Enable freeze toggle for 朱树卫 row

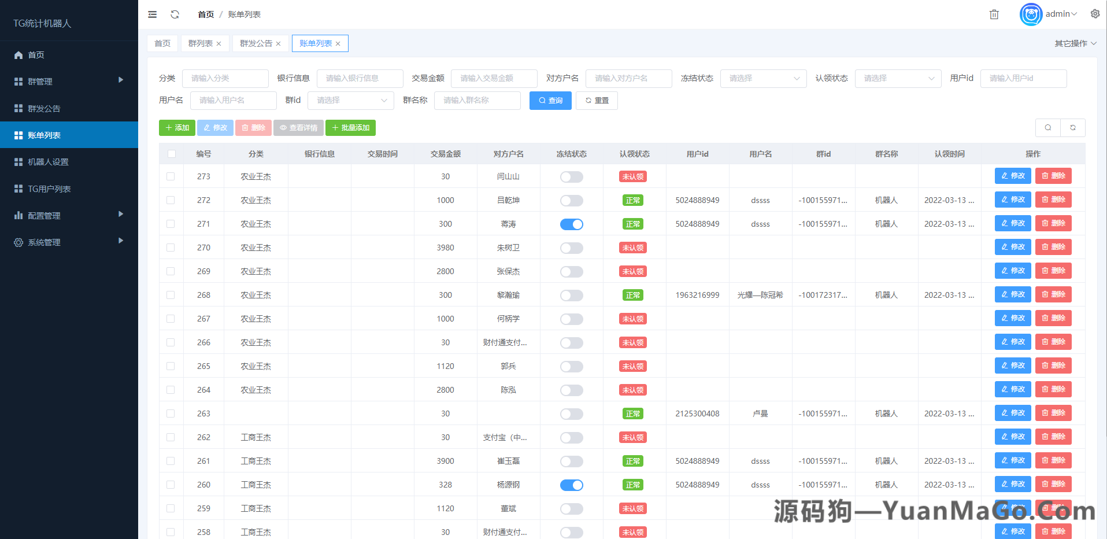click(x=571, y=248)
